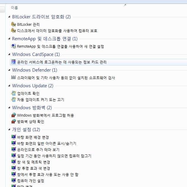The width and height of the screenshot is (187, 187).
Task: Click the icon beside 온라인으로 추가 테마 보기
Action: coord(14,149)
